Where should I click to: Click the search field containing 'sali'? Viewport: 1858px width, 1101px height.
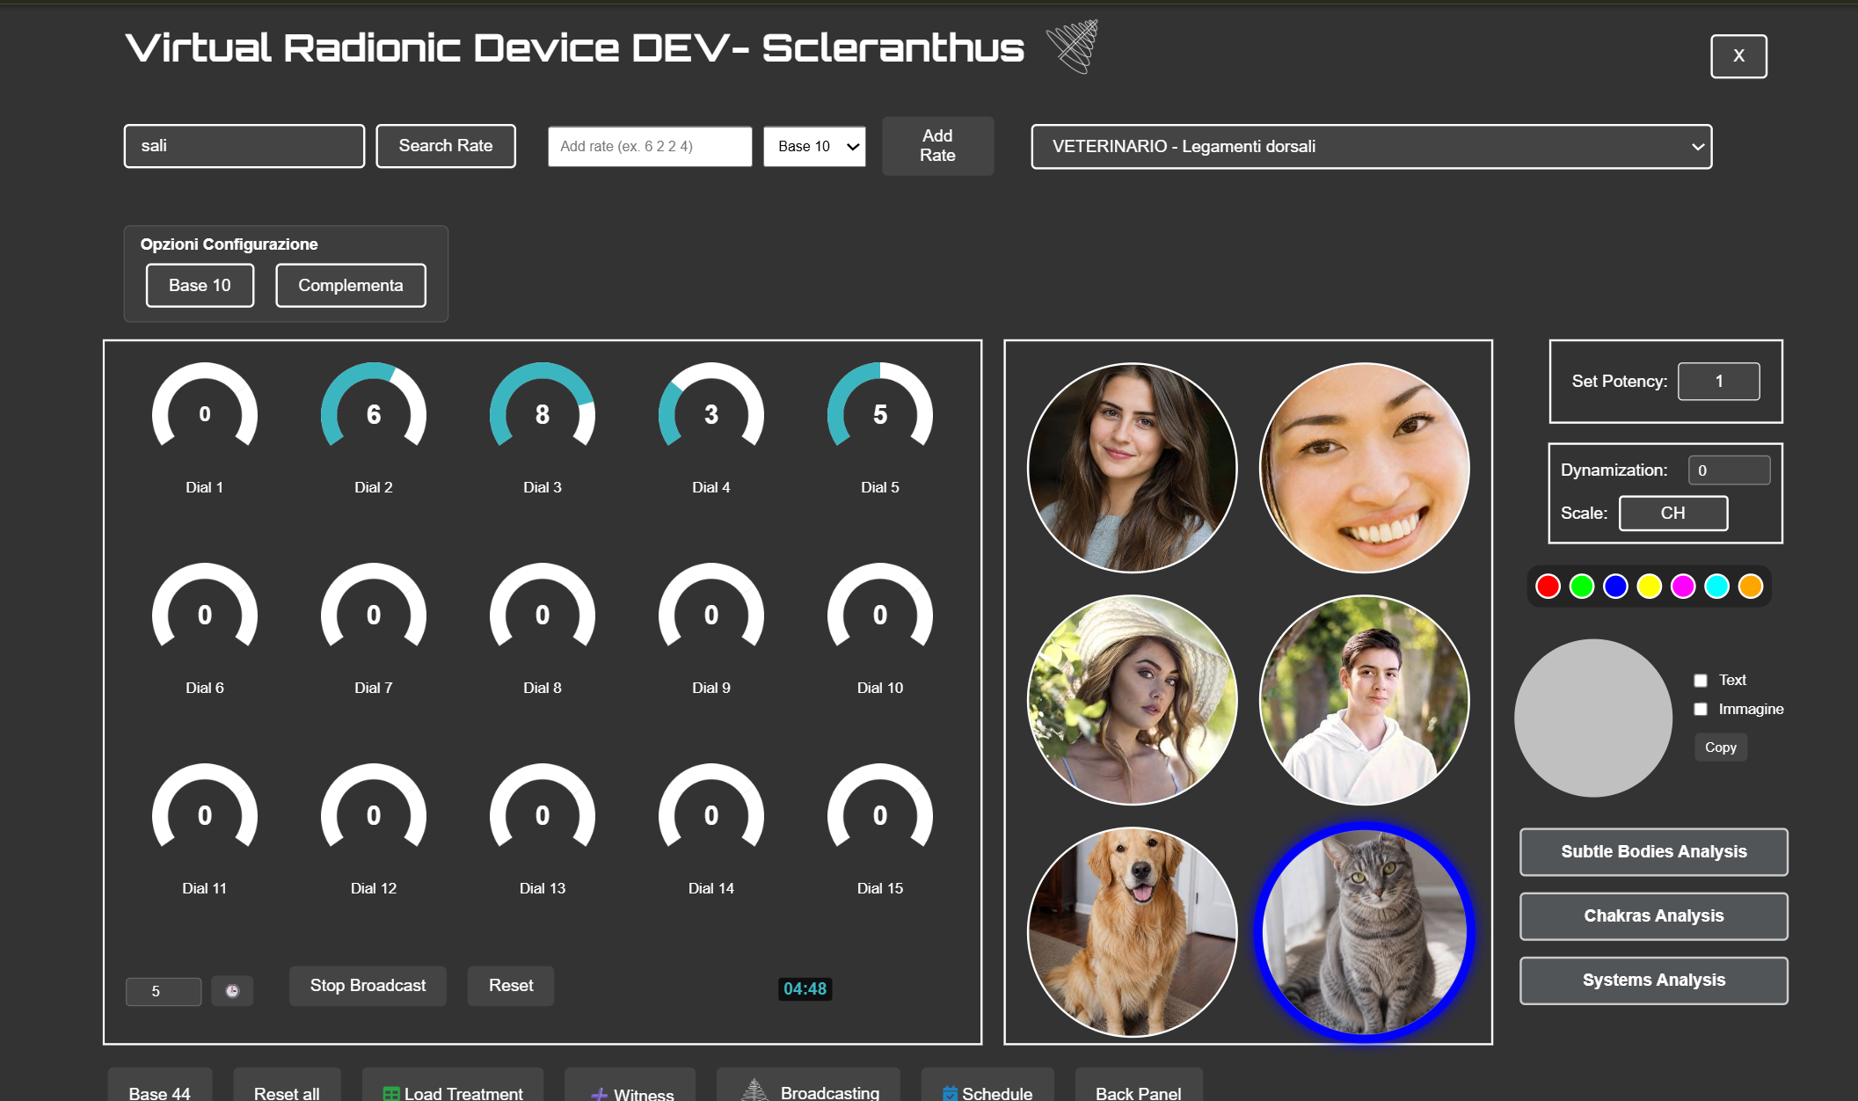(244, 146)
